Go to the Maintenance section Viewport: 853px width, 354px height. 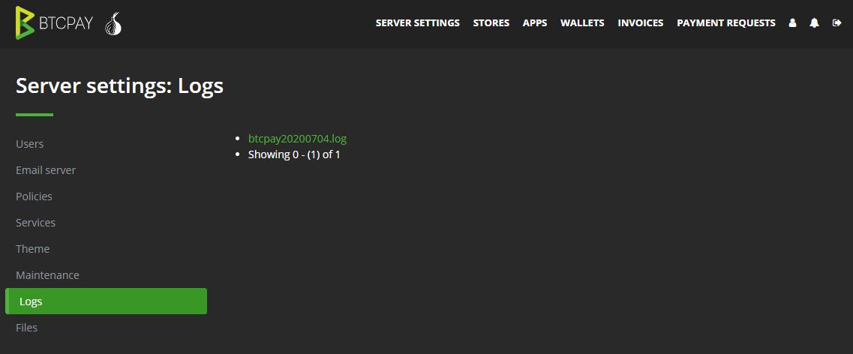47,275
